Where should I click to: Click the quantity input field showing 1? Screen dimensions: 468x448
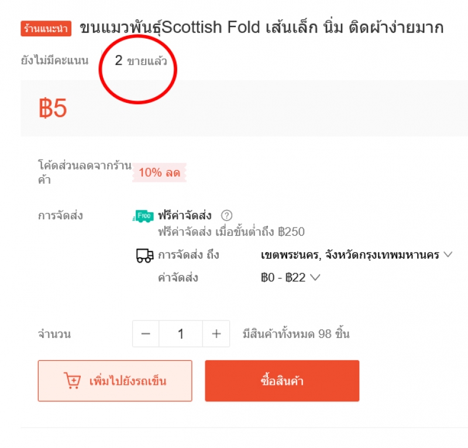[x=181, y=334]
